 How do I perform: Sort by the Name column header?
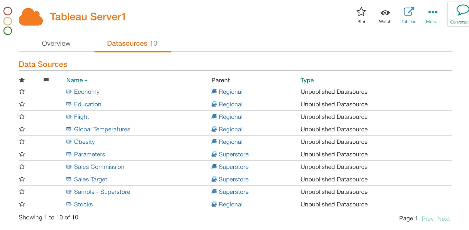tap(77, 80)
